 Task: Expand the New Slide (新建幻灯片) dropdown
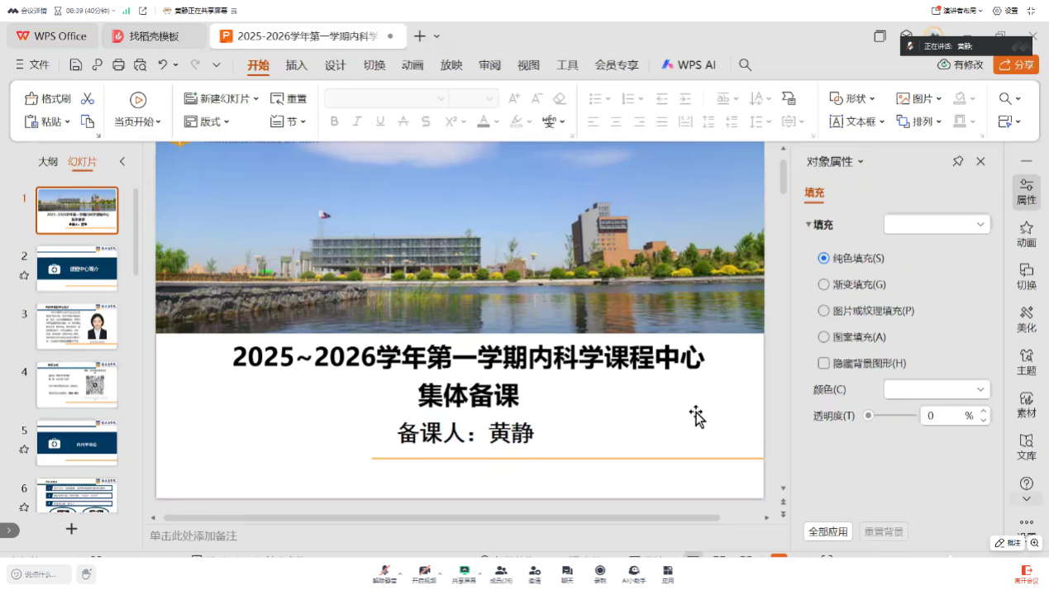point(256,98)
